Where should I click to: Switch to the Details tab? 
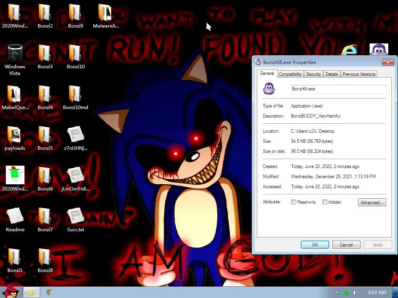click(332, 74)
